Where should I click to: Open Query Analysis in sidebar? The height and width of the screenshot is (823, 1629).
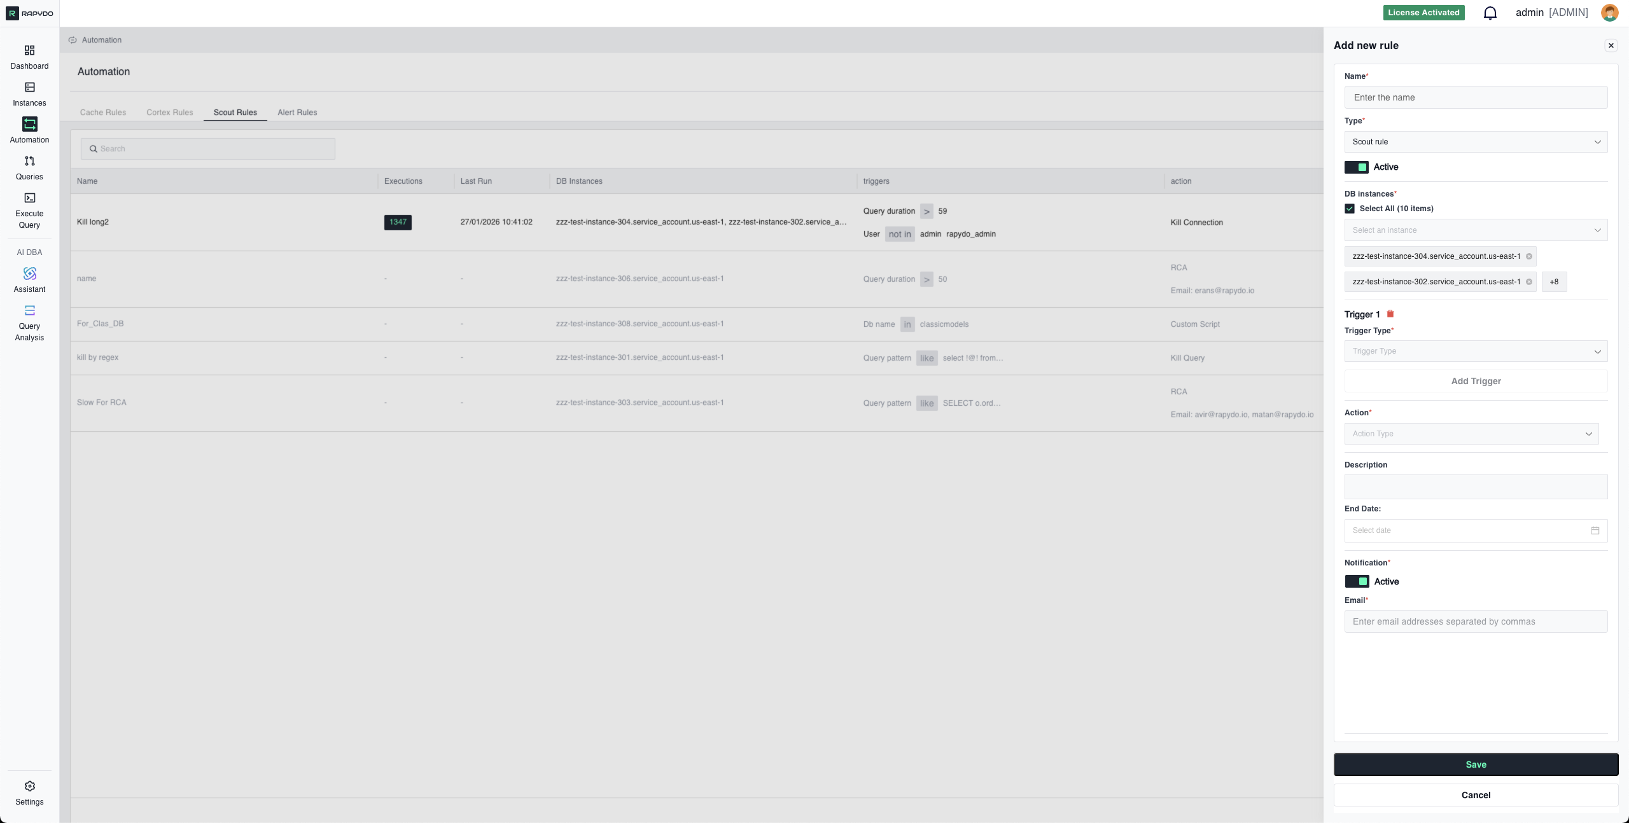(29, 311)
